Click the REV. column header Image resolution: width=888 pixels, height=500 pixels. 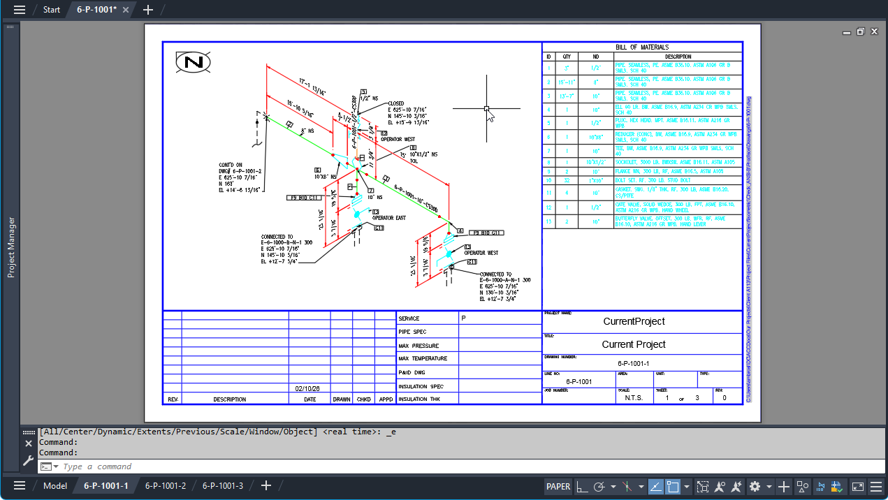coord(173,399)
